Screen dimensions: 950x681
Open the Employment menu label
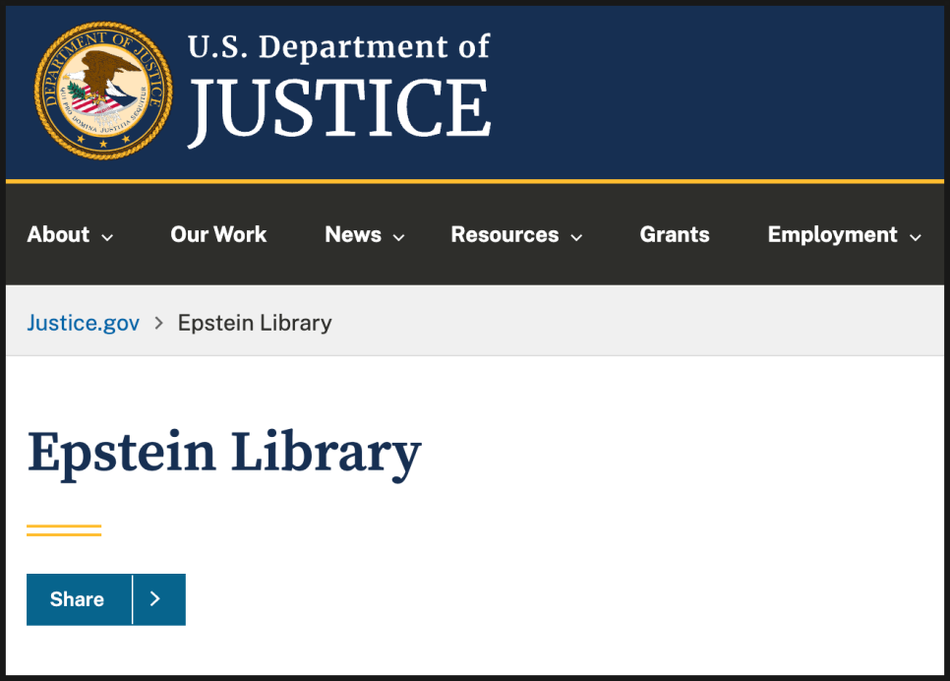tap(832, 235)
